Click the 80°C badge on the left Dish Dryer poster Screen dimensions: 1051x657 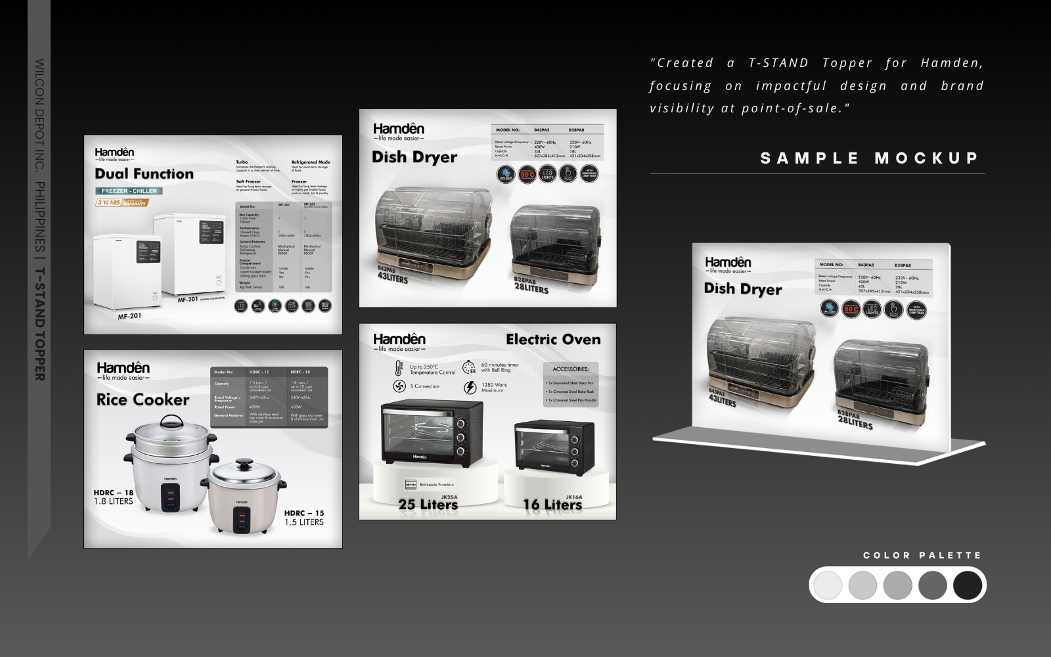527,173
